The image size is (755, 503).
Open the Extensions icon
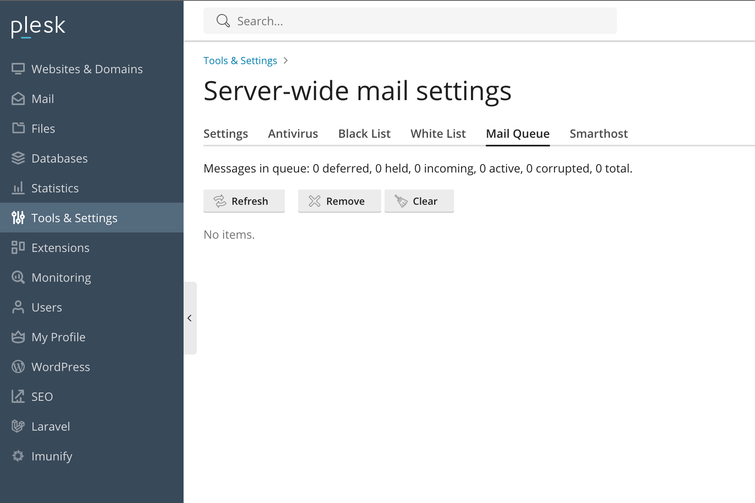click(18, 247)
